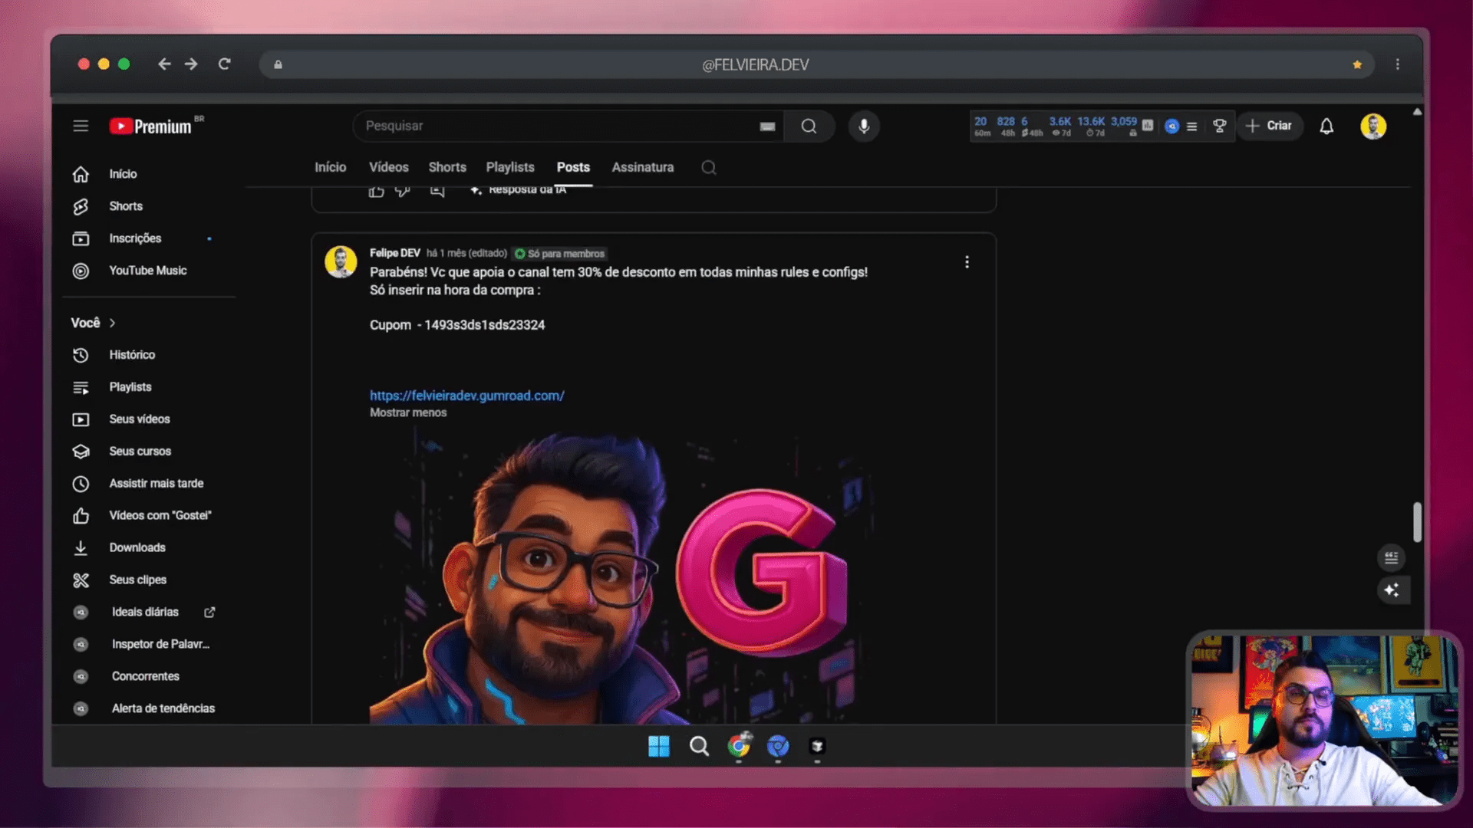Screen dimensions: 1473x828
Task: Open notifications bell
Action: tap(1326, 126)
